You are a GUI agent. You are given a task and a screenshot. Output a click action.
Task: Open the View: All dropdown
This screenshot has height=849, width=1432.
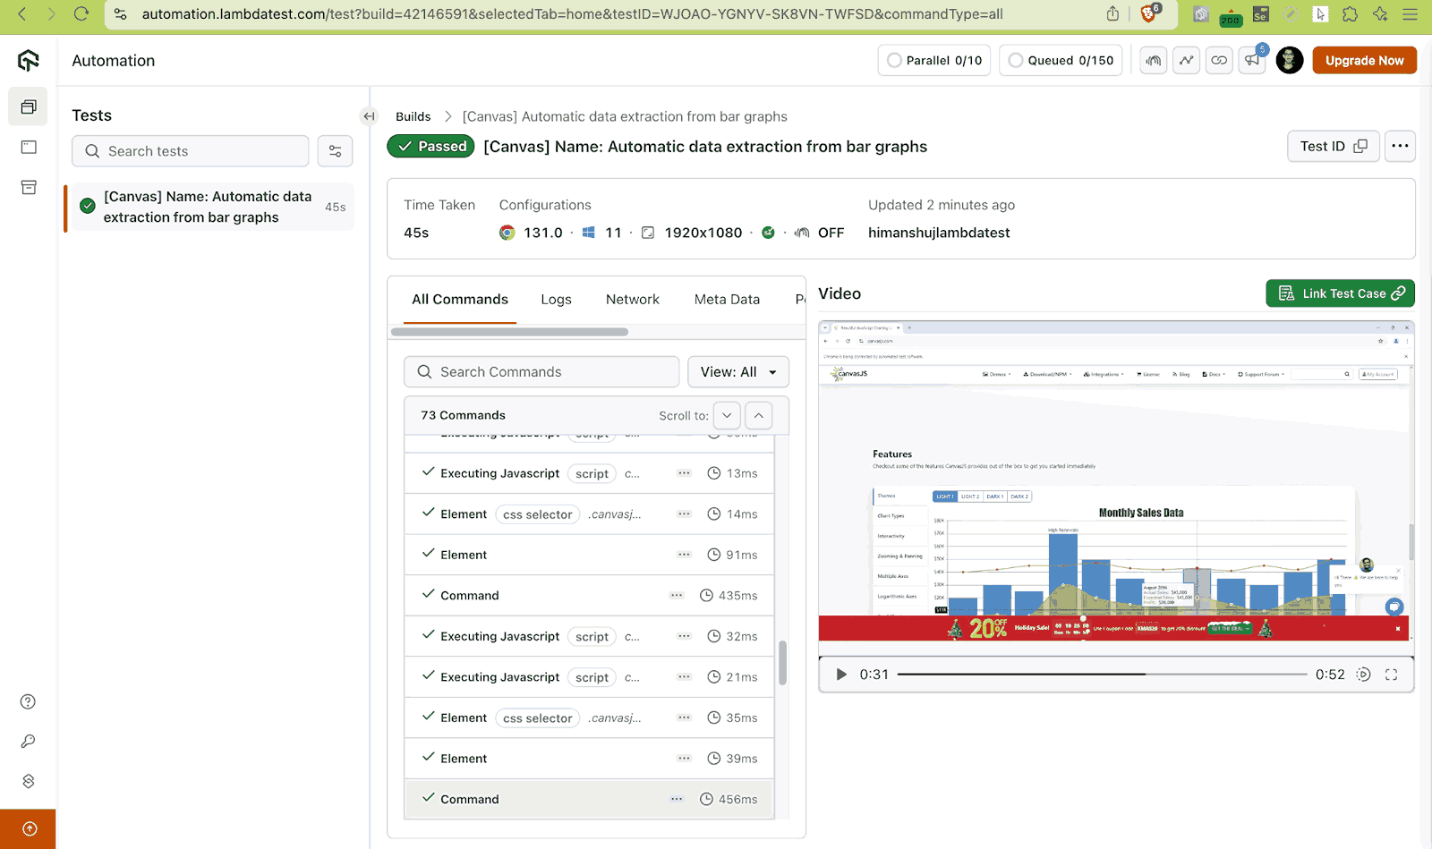click(x=737, y=371)
